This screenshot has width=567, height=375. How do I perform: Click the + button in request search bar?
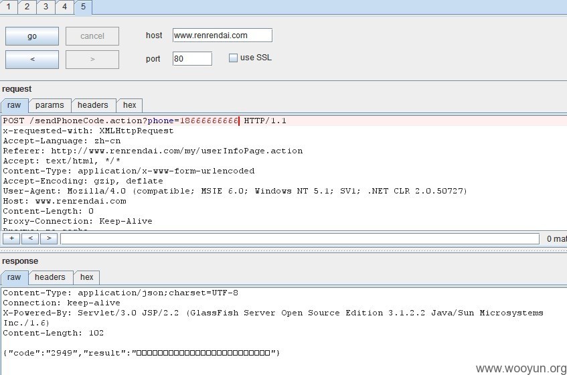pyautogui.click(x=11, y=238)
